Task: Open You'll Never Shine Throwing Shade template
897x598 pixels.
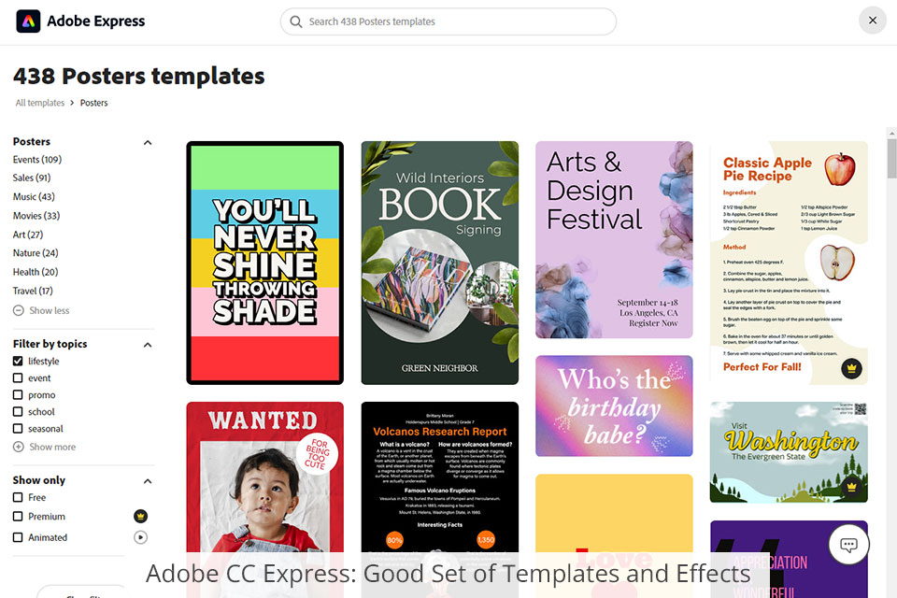Action: click(264, 263)
